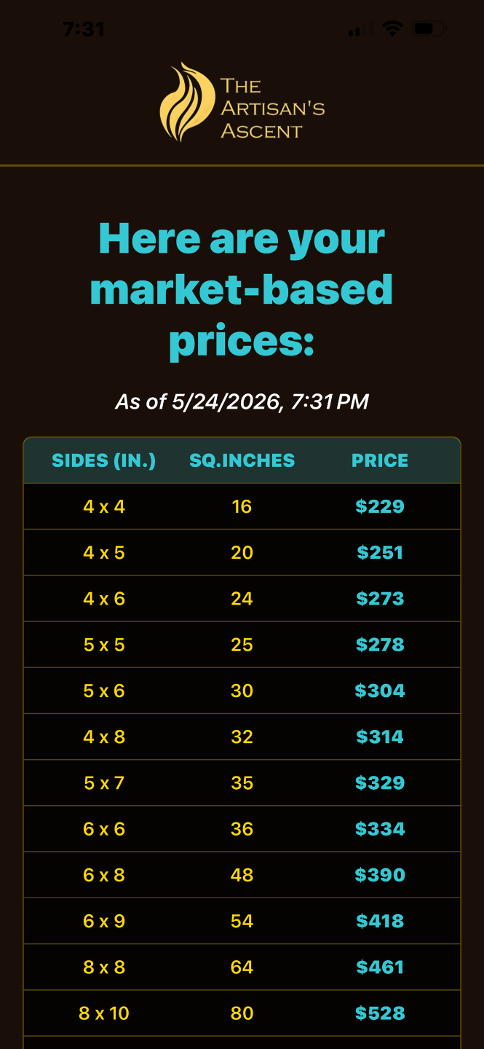
Task: Select the SQ.INCHES column header
Action: (x=242, y=460)
